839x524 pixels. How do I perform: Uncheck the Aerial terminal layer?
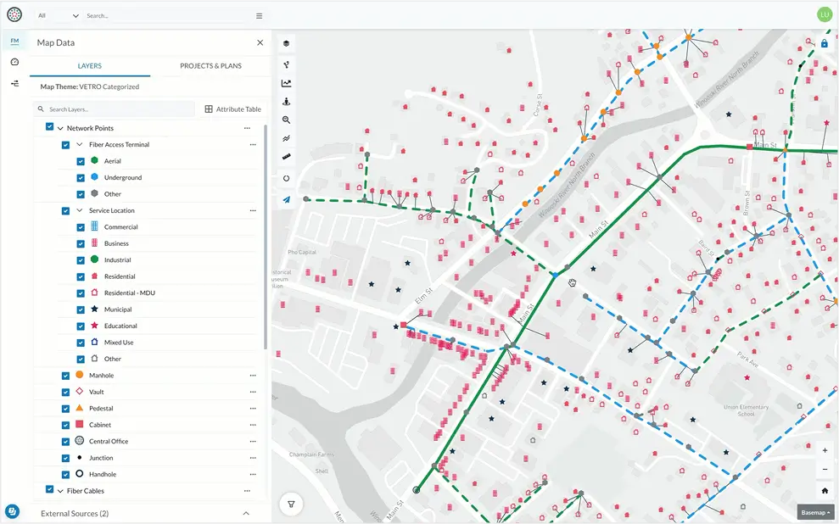pyautogui.click(x=81, y=161)
